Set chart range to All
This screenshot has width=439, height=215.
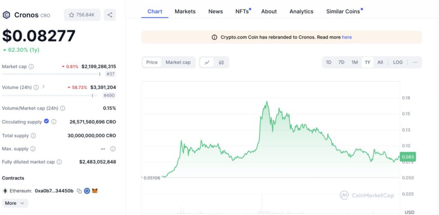pyautogui.click(x=380, y=63)
